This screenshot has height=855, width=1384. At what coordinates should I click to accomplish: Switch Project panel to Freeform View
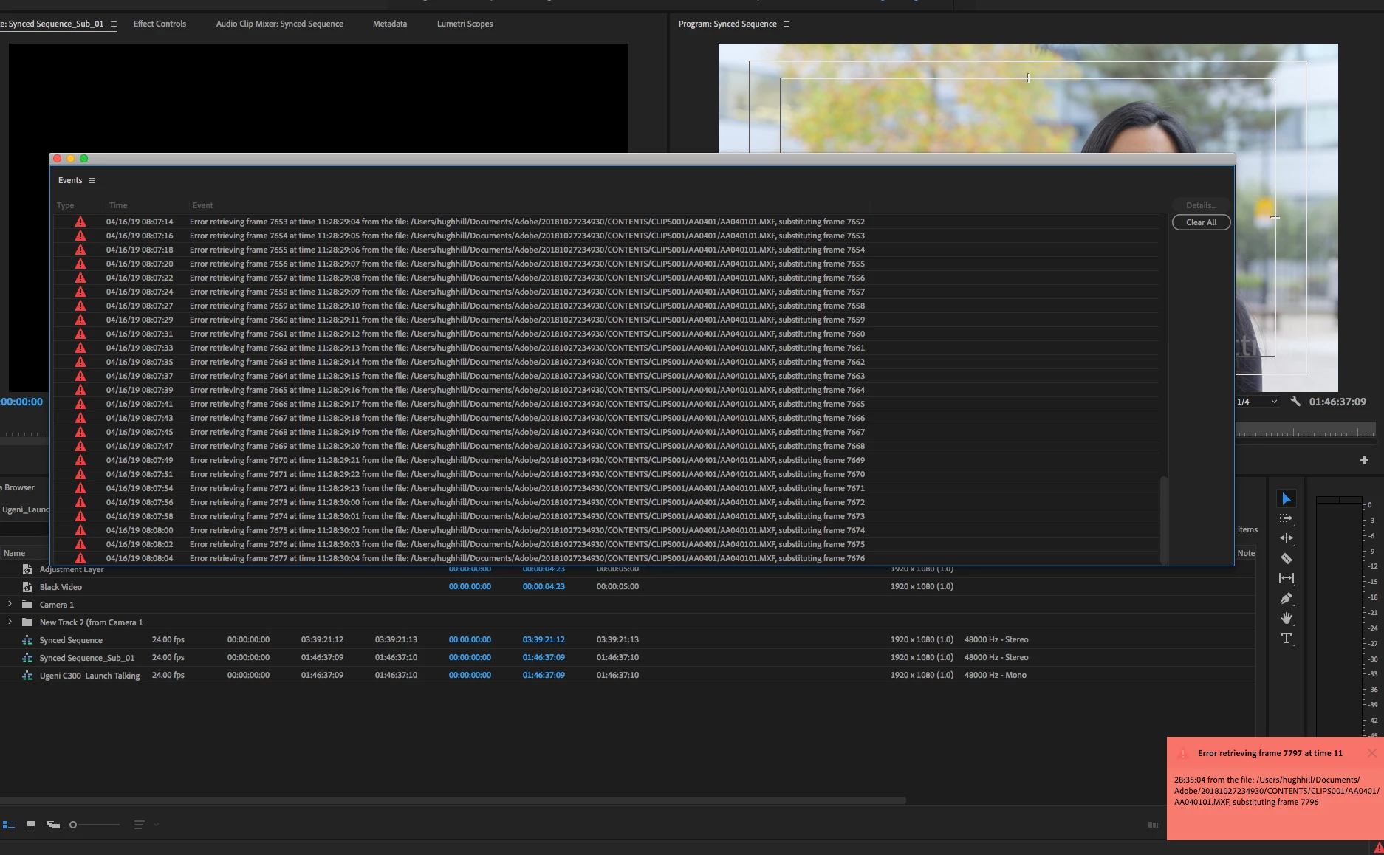click(53, 825)
